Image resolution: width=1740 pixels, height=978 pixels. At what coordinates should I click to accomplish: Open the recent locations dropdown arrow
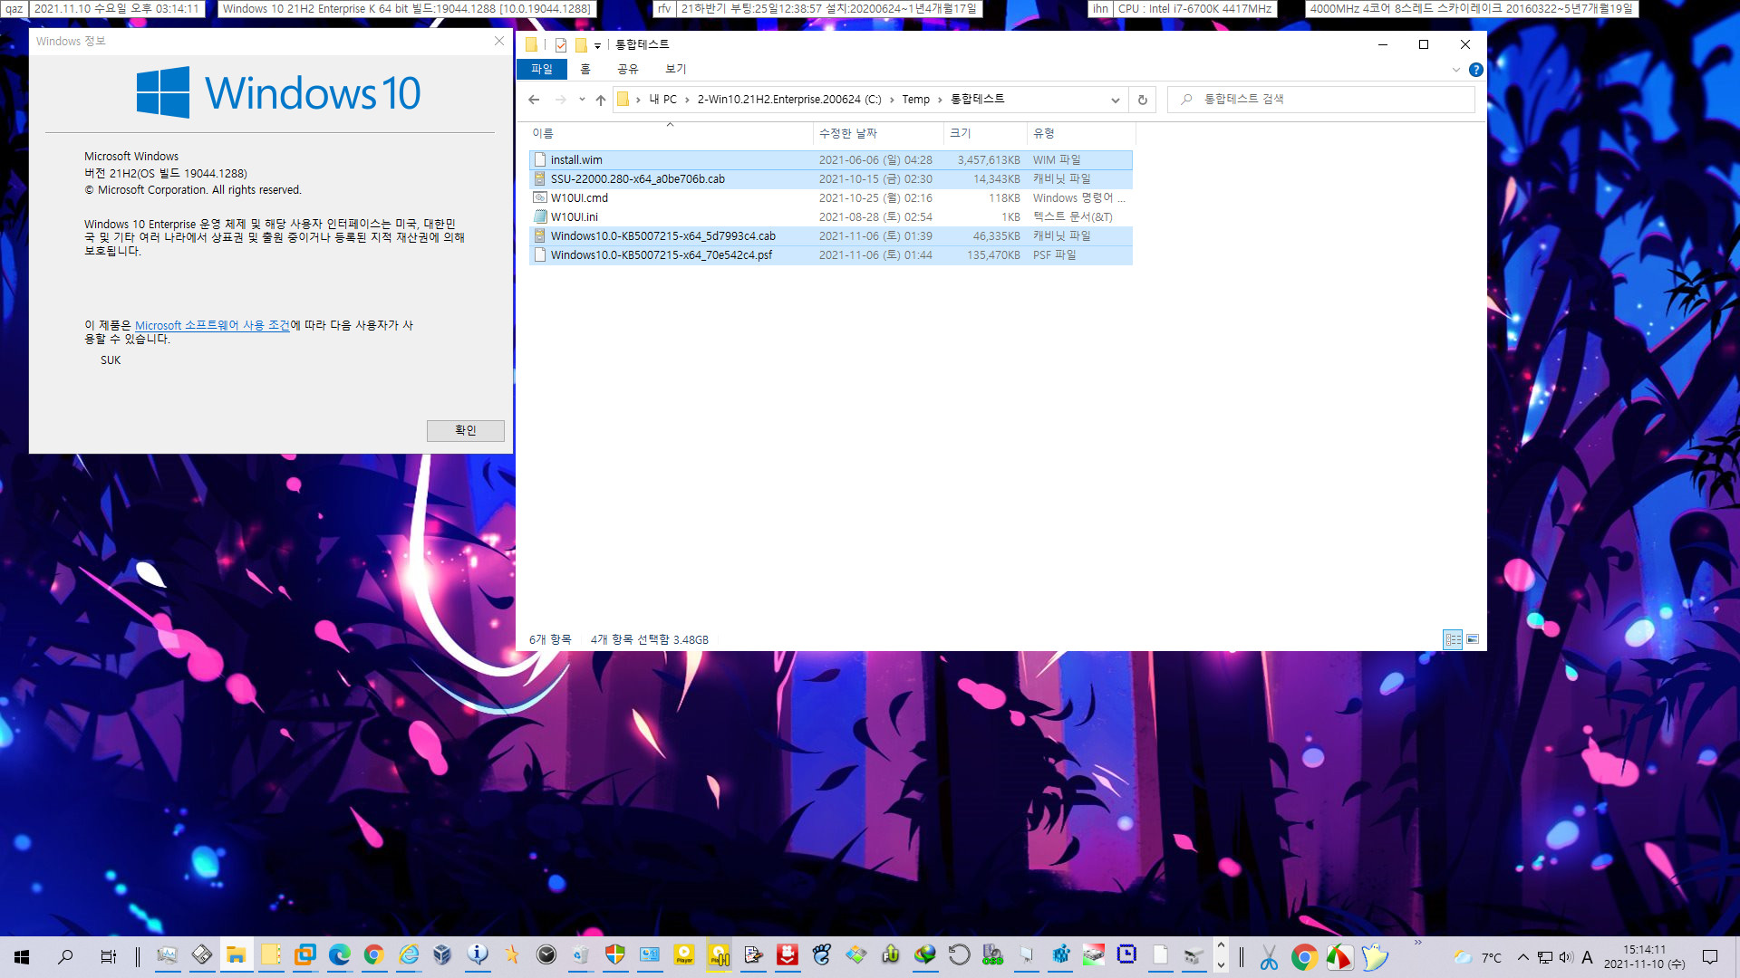(582, 100)
